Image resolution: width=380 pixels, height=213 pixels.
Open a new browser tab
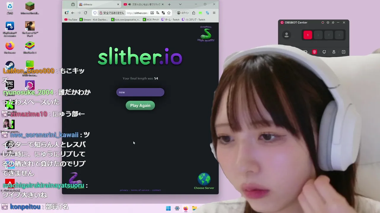click(169, 4)
